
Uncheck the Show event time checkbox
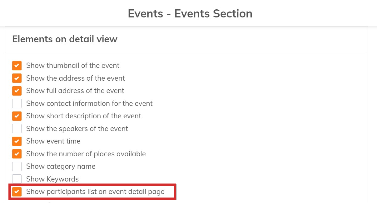[17, 141]
